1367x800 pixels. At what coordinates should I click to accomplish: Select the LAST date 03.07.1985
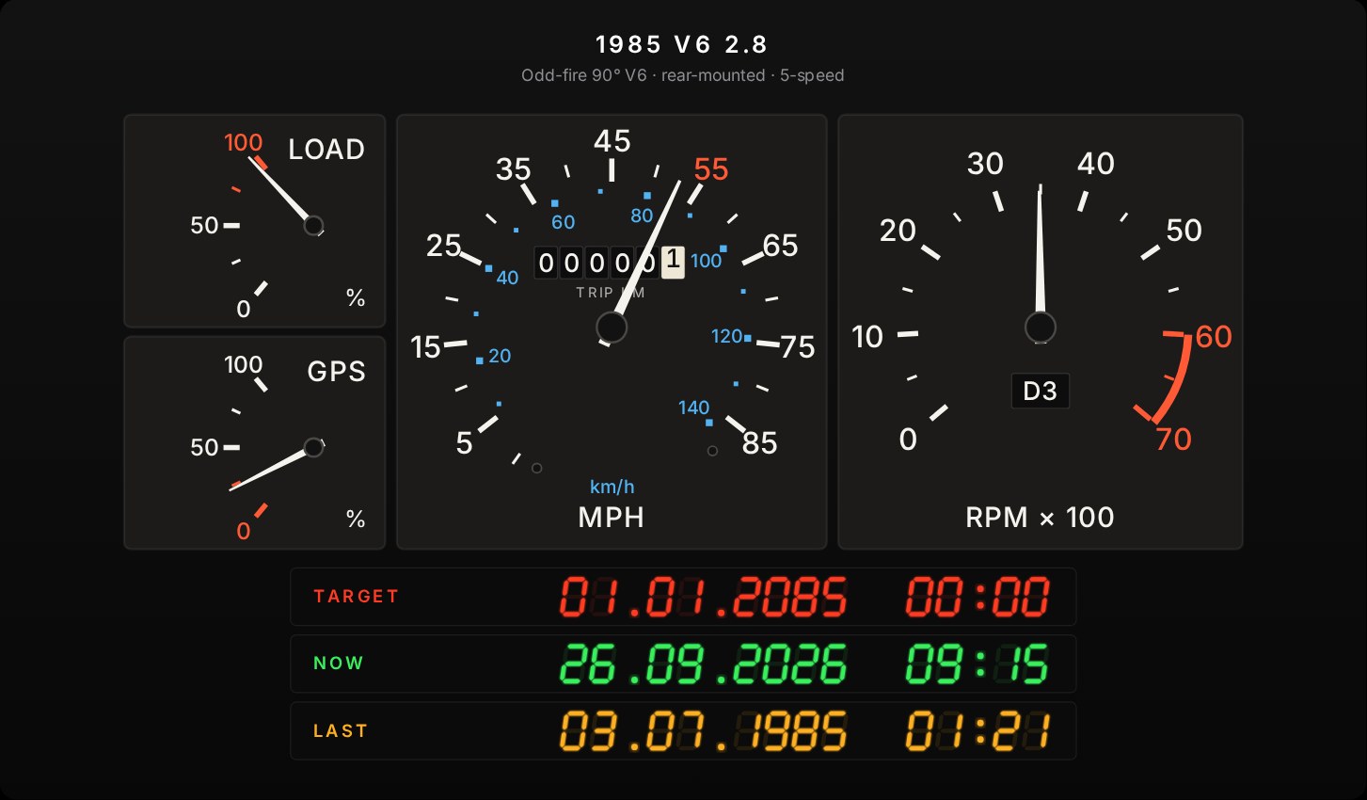coord(704,731)
